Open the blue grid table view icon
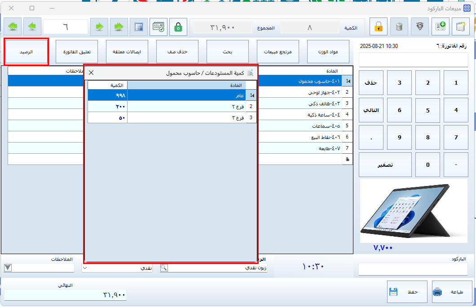Screen dimensions: 476x307 click(139, 27)
